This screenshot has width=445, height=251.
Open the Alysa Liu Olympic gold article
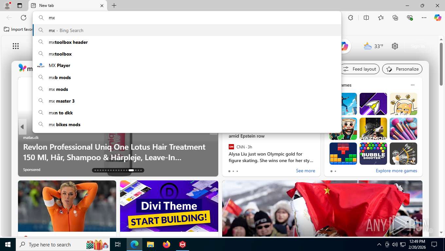(x=271, y=157)
